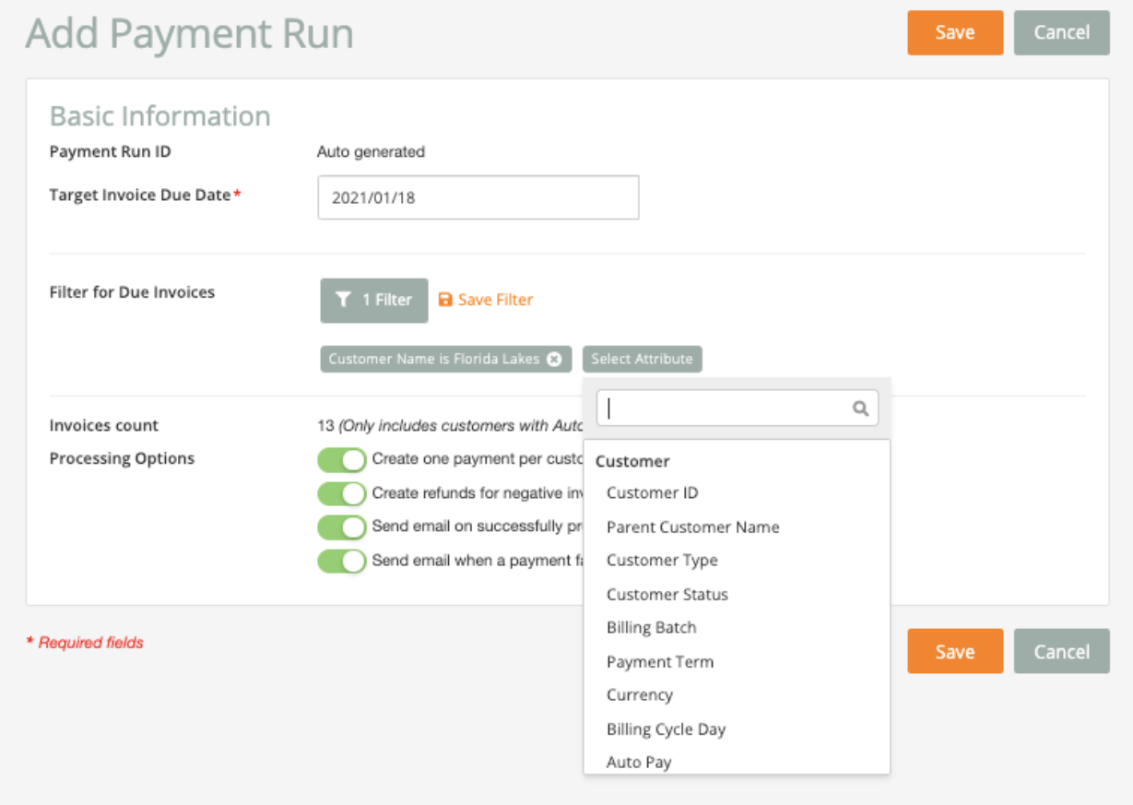The height and width of the screenshot is (805, 1133).
Task: Click the Add Payment Run title
Action: point(189,34)
